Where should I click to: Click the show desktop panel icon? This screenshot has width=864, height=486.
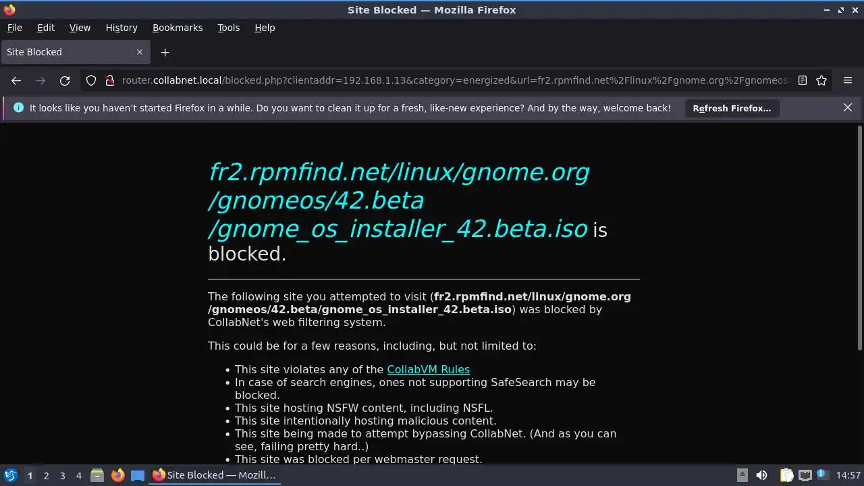click(138, 475)
